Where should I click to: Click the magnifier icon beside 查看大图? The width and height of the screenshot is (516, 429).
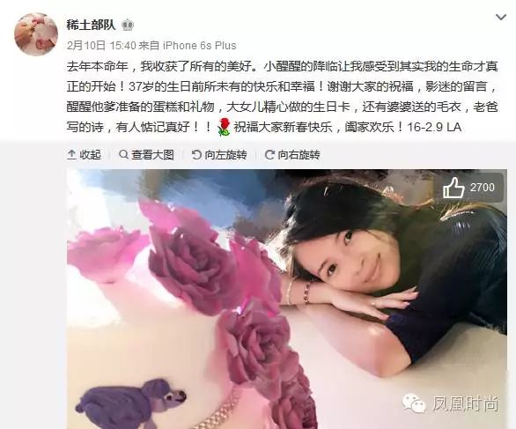[123, 154]
